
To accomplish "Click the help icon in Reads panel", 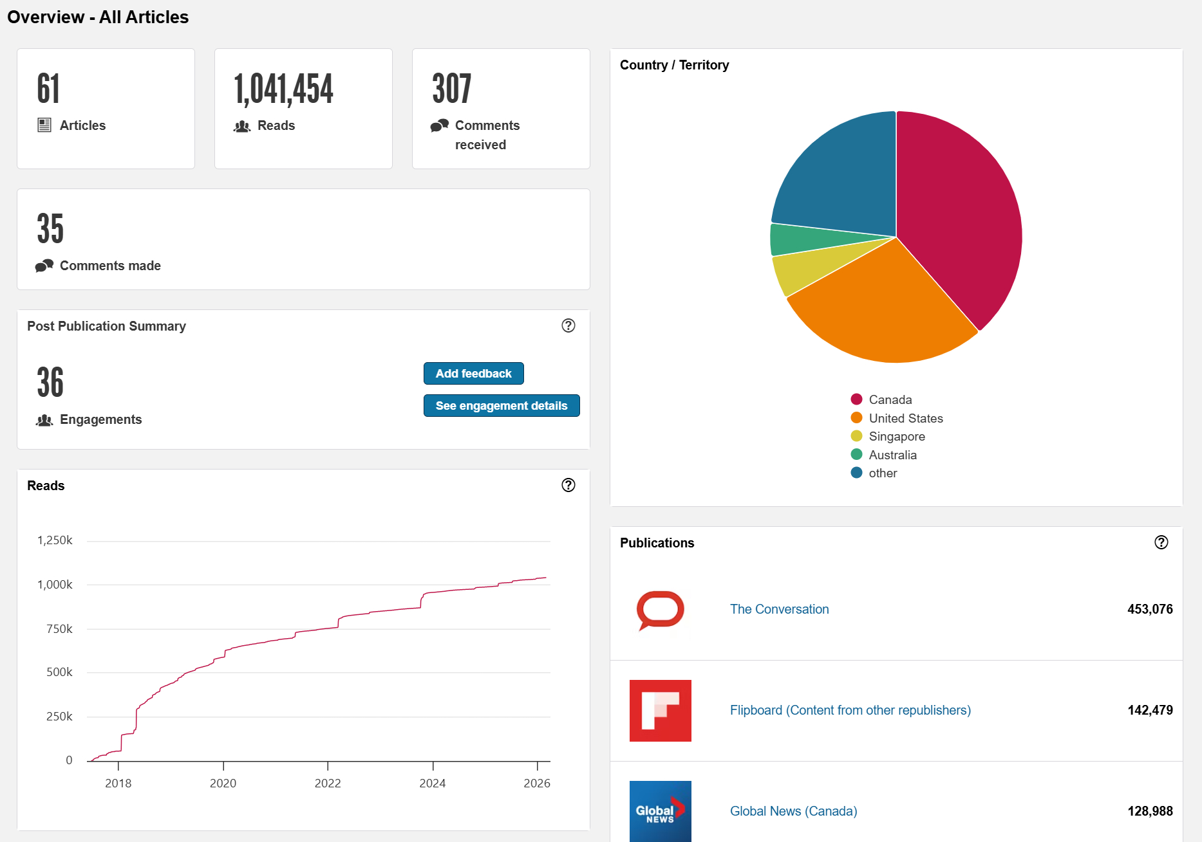I will (x=568, y=485).
